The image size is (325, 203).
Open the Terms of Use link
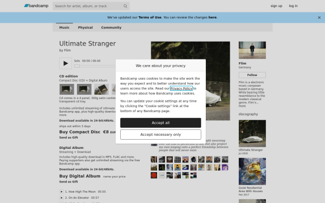(x=149, y=17)
